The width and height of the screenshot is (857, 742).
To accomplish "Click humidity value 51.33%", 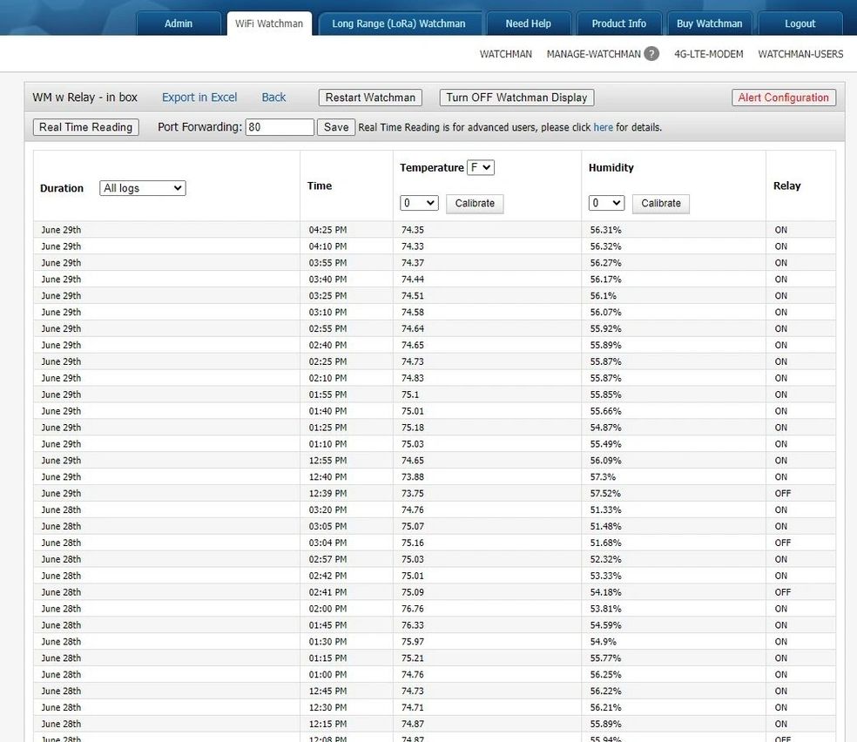I will 605,509.
